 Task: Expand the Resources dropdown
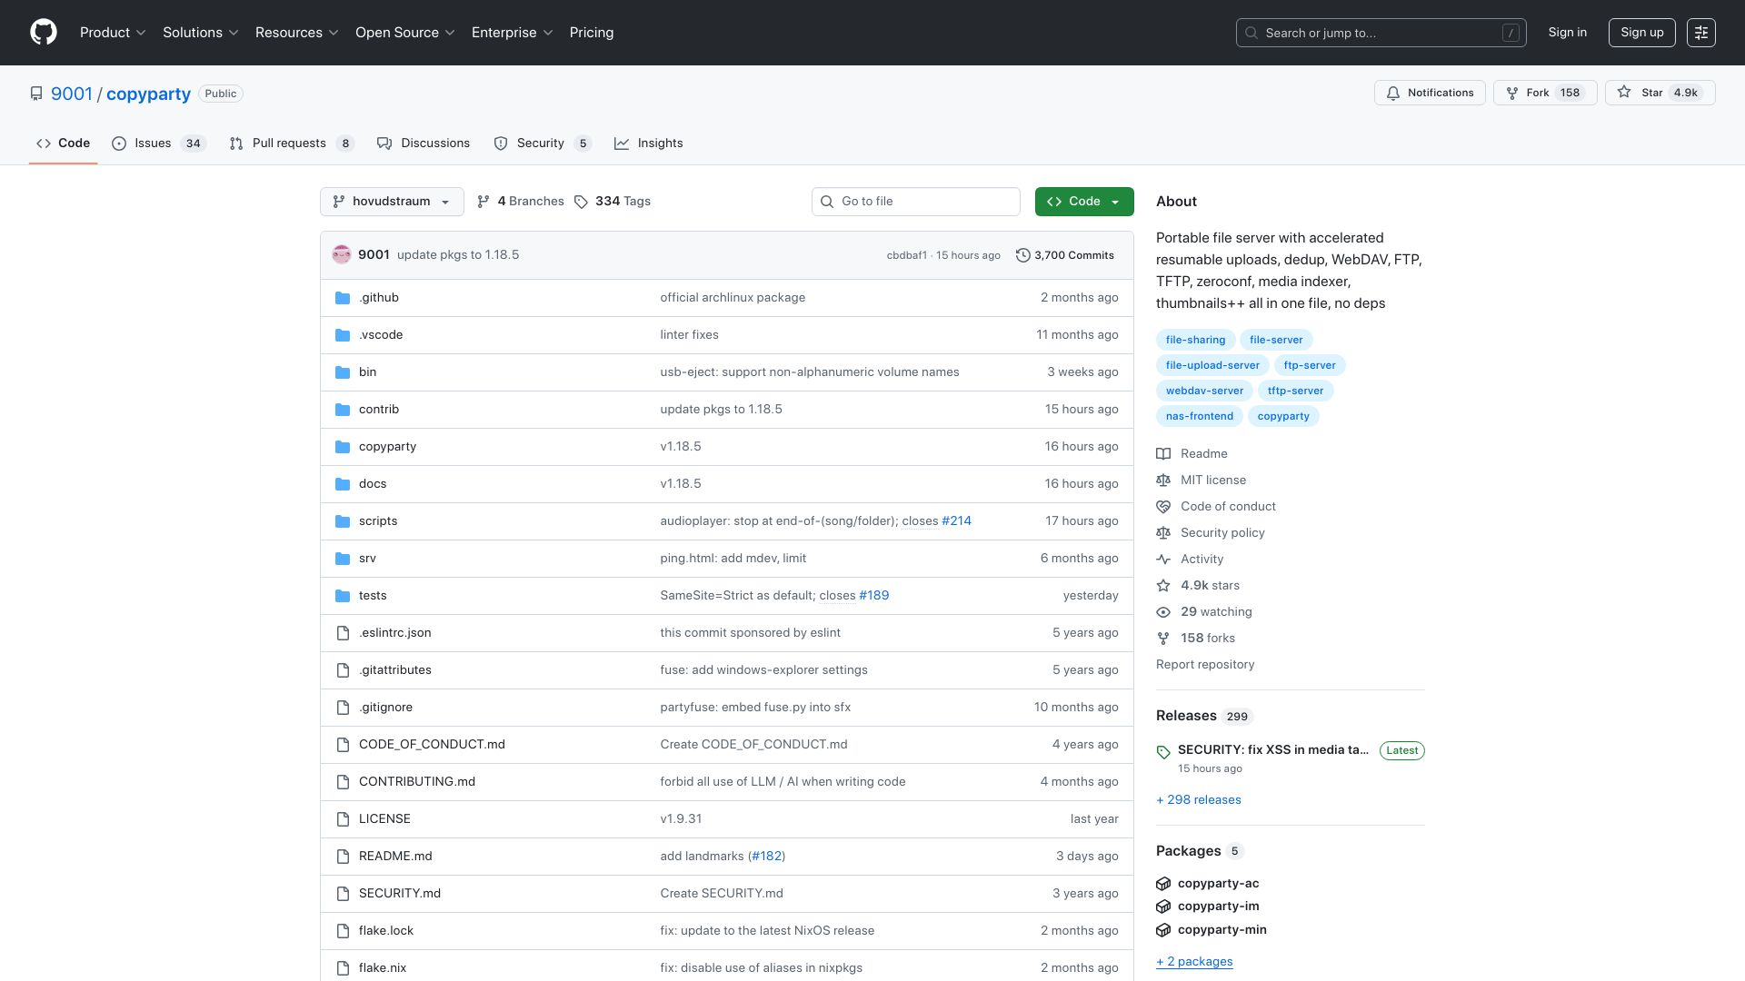click(297, 33)
